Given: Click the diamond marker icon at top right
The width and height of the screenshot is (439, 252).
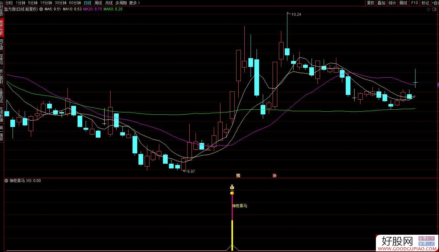Looking at the screenshot, I should pos(429,9).
